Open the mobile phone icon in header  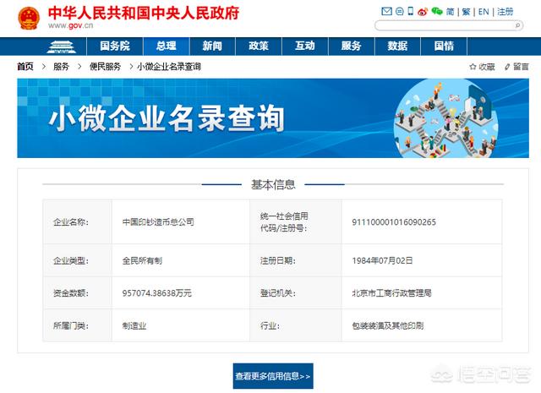[x=410, y=11]
